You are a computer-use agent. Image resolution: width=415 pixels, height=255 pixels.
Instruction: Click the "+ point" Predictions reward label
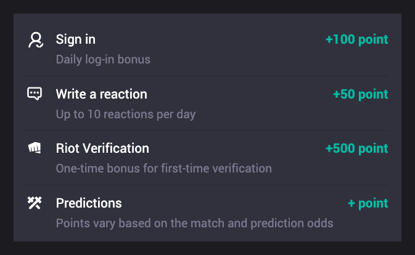click(x=368, y=203)
